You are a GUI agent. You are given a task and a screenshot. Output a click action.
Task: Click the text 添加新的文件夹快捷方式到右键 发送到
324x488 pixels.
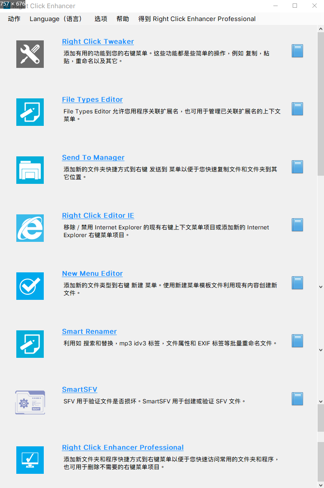point(170,173)
